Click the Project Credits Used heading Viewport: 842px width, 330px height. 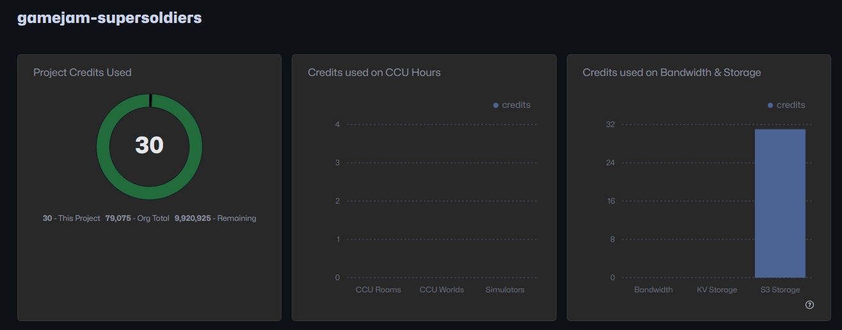coord(83,73)
